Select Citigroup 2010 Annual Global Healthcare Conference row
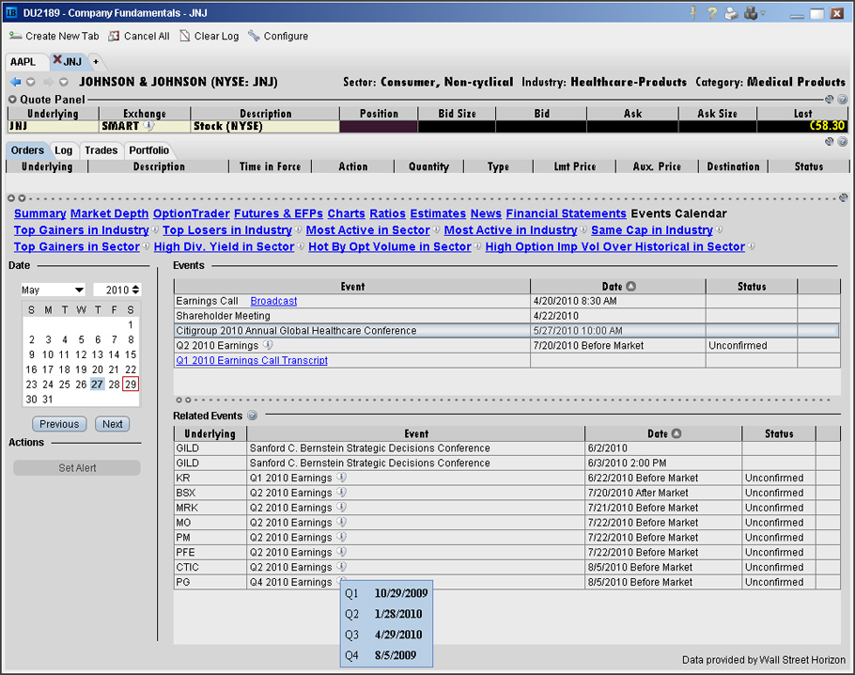Viewport: 855px width, 675px height. click(x=506, y=331)
